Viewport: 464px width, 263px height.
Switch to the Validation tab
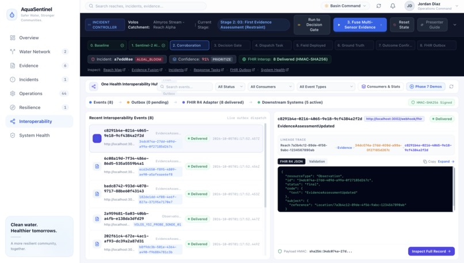click(x=317, y=161)
